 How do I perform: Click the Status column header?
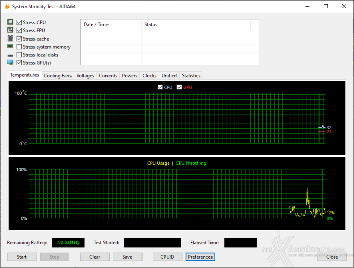(196, 25)
